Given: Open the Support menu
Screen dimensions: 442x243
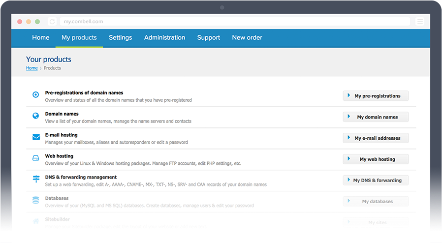Looking at the screenshot, I should pos(209,38).
